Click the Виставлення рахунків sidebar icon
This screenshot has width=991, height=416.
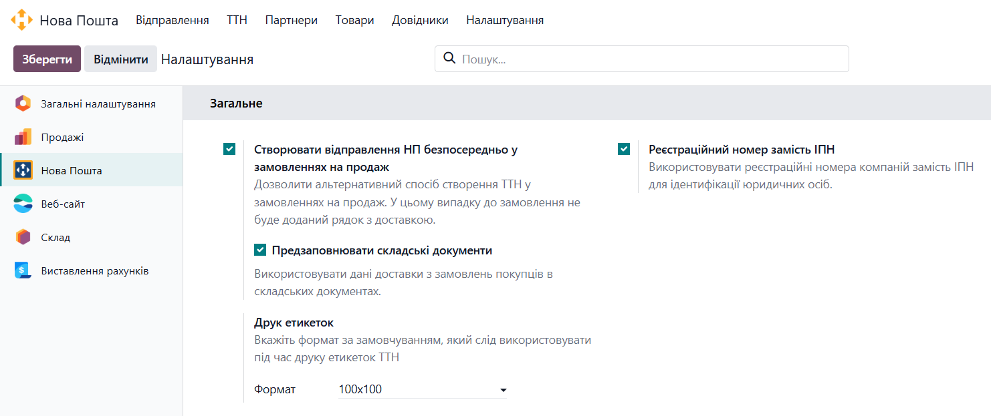click(23, 270)
